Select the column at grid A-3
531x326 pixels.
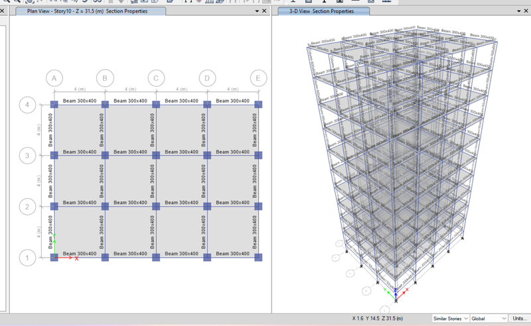click(54, 155)
